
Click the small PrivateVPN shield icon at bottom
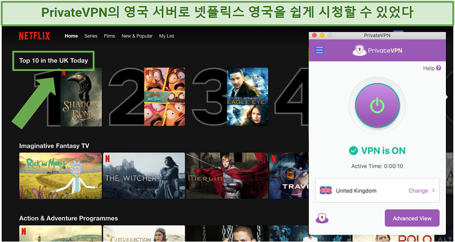click(322, 218)
